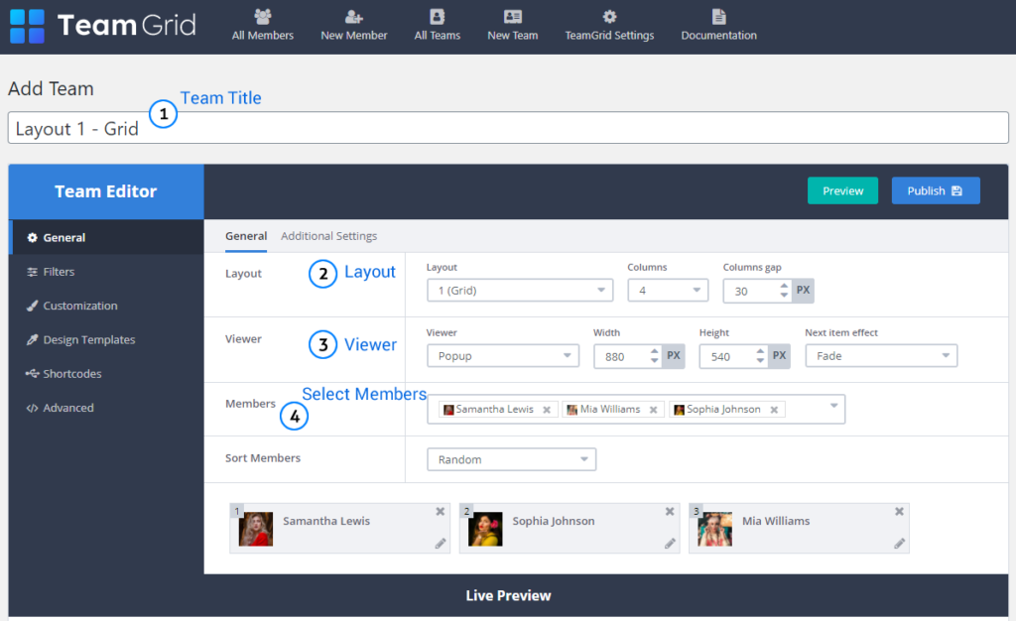Image resolution: width=1016 pixels, height=621 pixels.
Task: Switch to the Additional Settings tab
Action: 328,236
